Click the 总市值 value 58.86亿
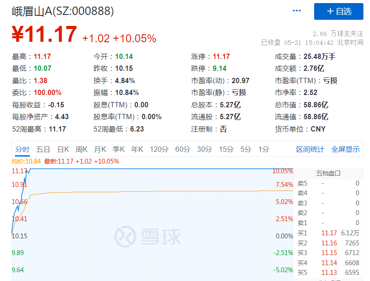 (316, 105)
